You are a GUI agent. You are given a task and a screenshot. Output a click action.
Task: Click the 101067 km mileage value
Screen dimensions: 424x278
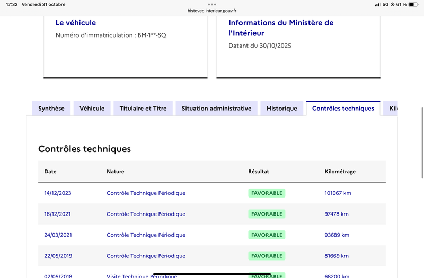point(338,193)
